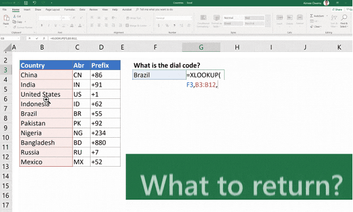The image size is (353, 212).
Task: Apply the Neutral cell style
Action: click(254, 24)
